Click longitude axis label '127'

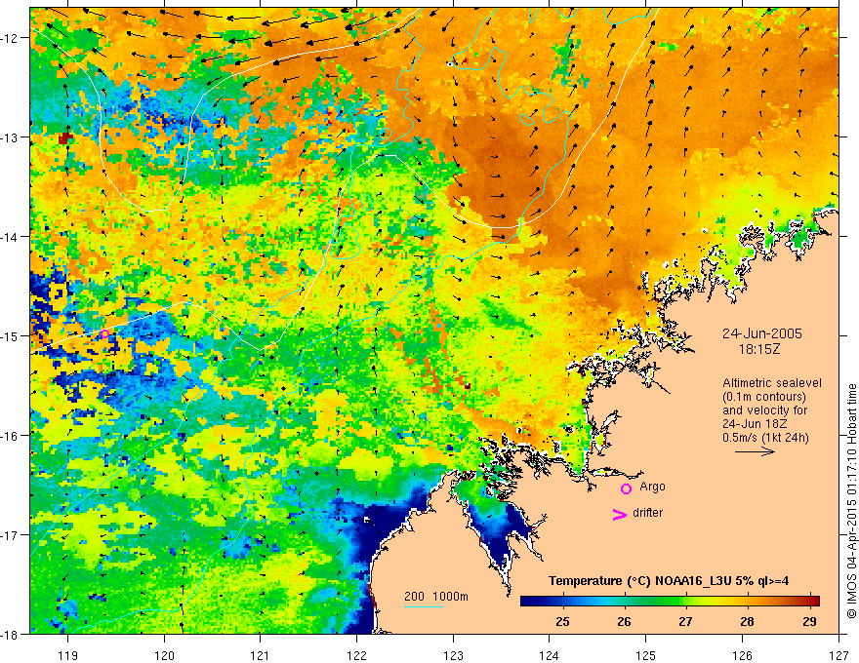[839, 655]
